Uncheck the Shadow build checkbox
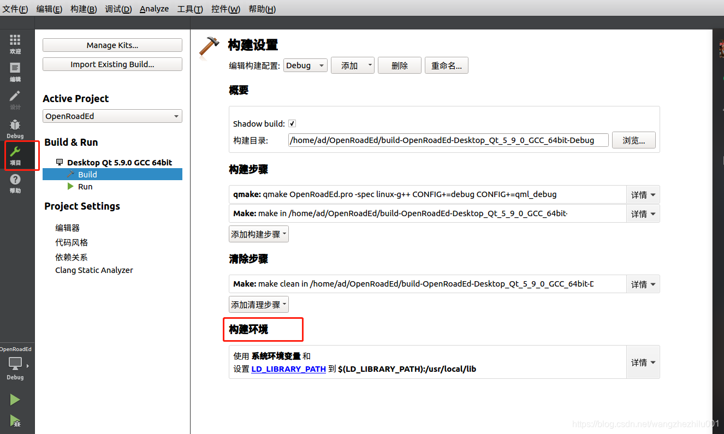The width and height of the screenshot is (724, 434). point(292,123)
